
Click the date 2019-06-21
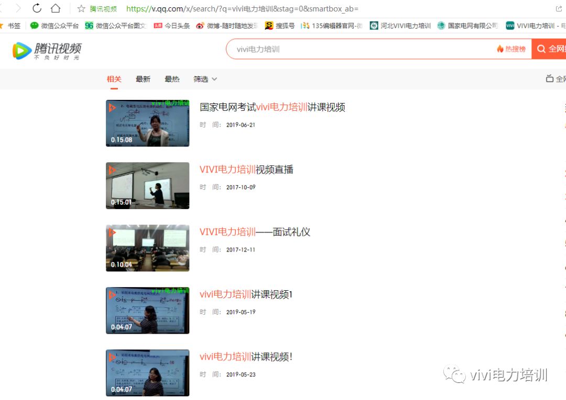click(x=241, y=124)
